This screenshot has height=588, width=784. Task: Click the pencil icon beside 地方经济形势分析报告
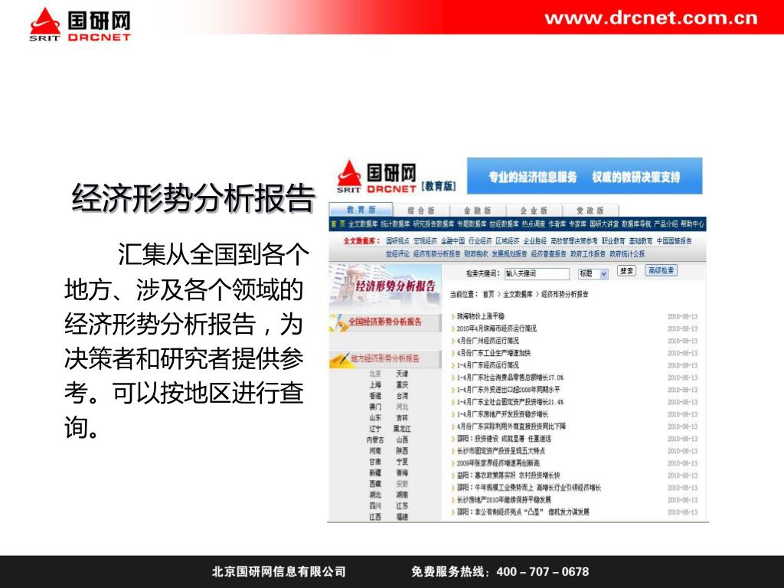coord(341,358)
